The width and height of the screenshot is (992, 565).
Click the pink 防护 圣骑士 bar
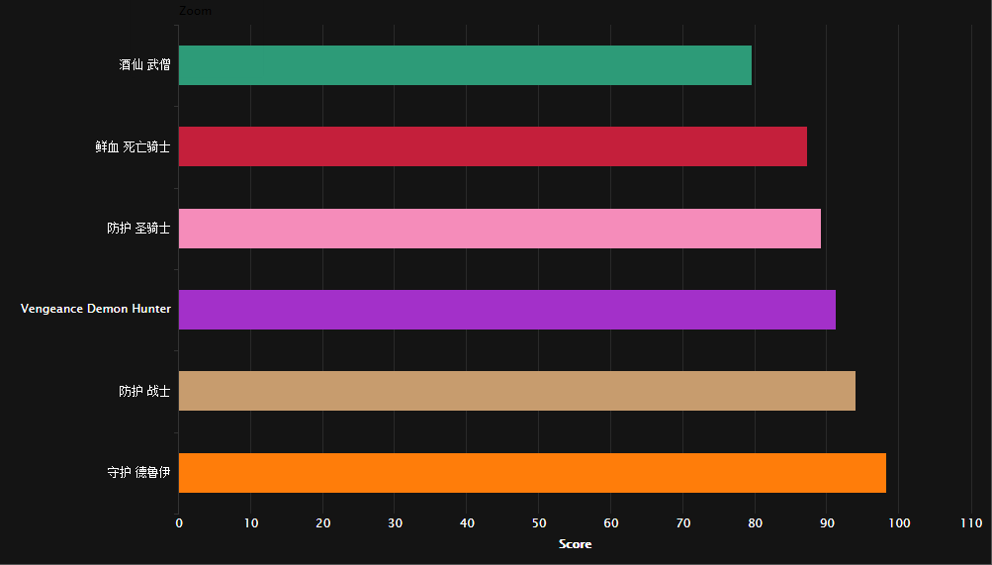click(499, 229)
